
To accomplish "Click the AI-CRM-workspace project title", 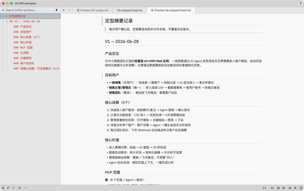I will coord(26,3).
